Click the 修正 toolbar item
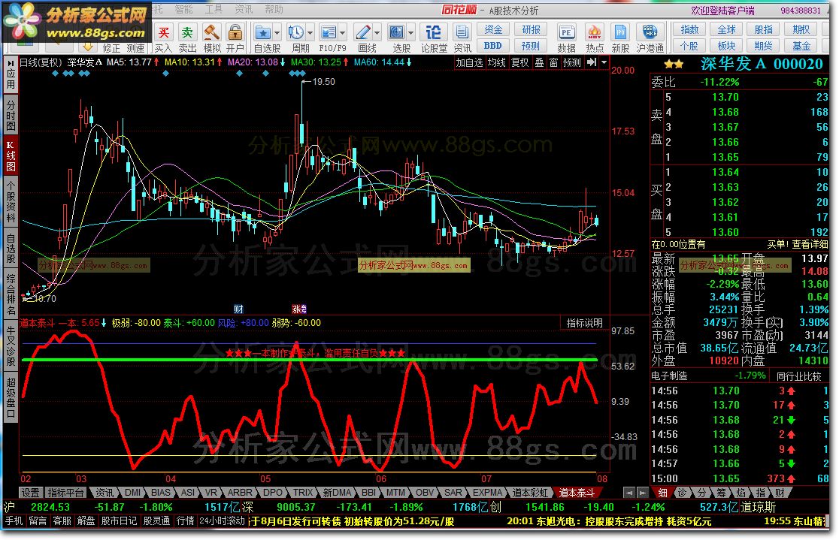This screenshot has width=839, height=540. pos(112,48)
